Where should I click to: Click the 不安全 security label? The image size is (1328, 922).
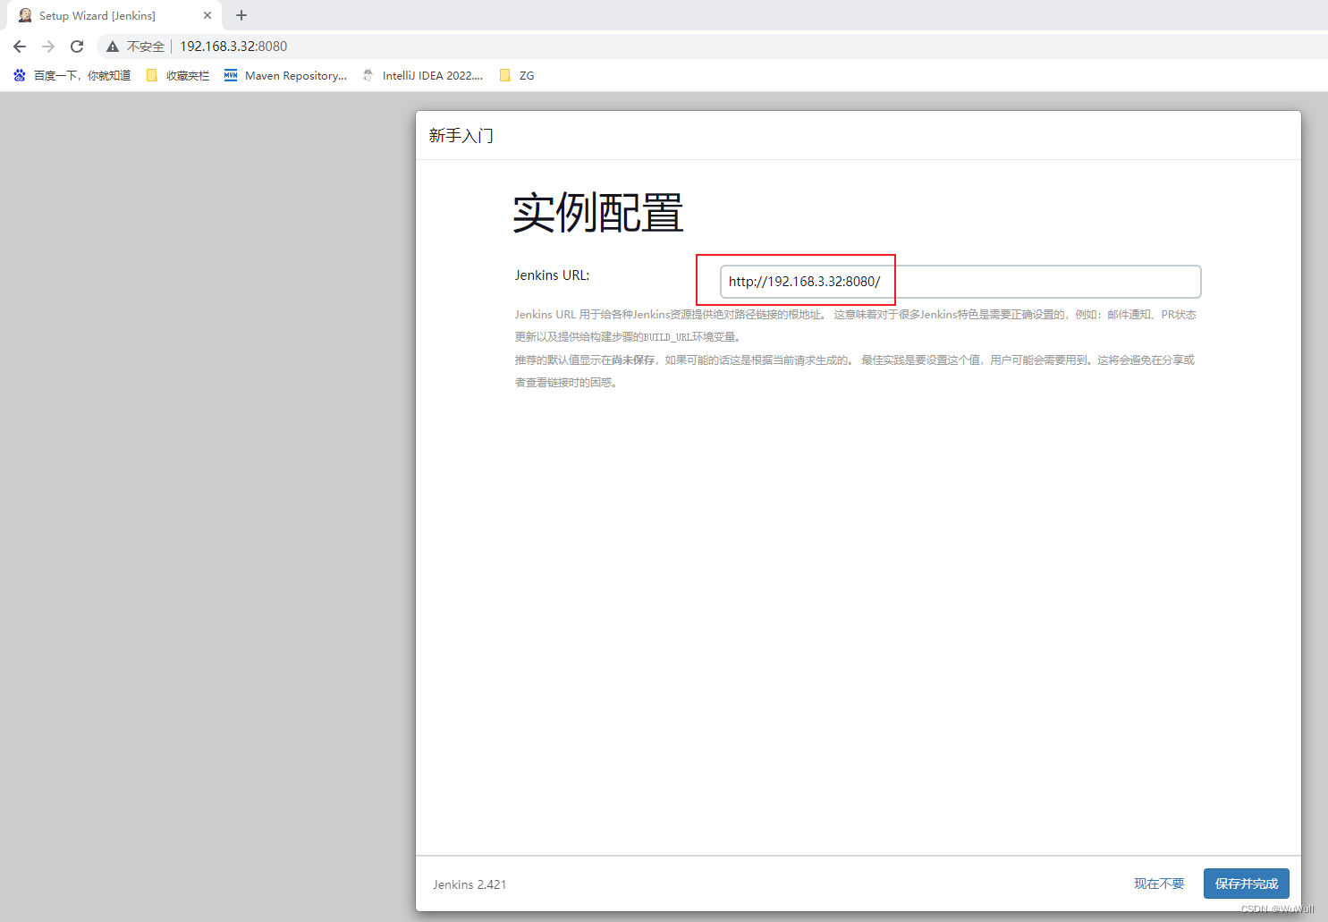[146, 47]
